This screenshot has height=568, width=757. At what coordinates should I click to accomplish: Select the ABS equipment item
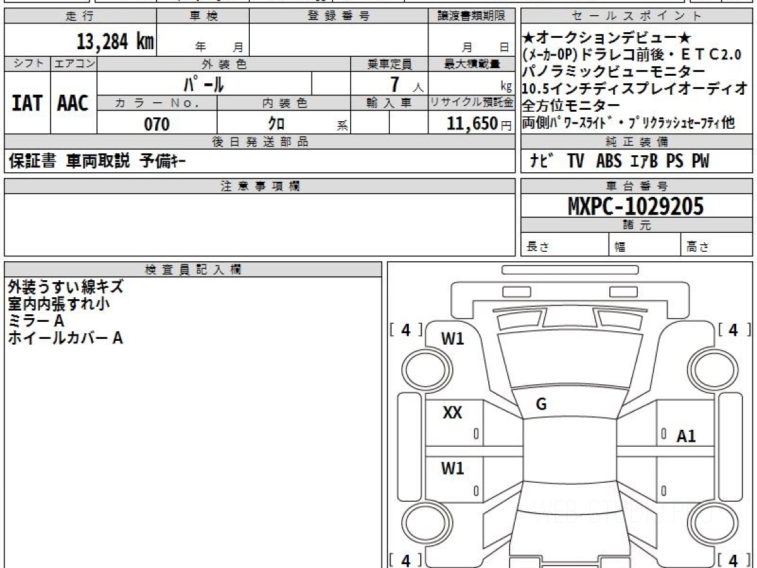coord(609,162)
